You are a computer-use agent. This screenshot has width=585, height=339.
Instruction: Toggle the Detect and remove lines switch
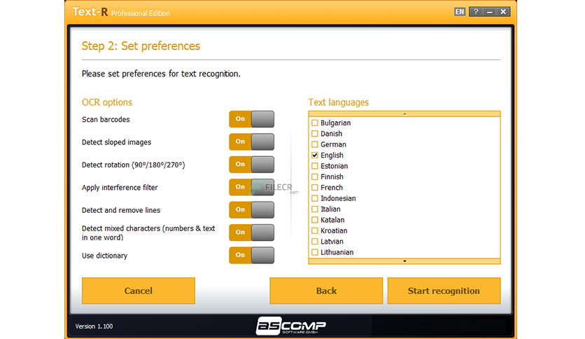(251, 210)
